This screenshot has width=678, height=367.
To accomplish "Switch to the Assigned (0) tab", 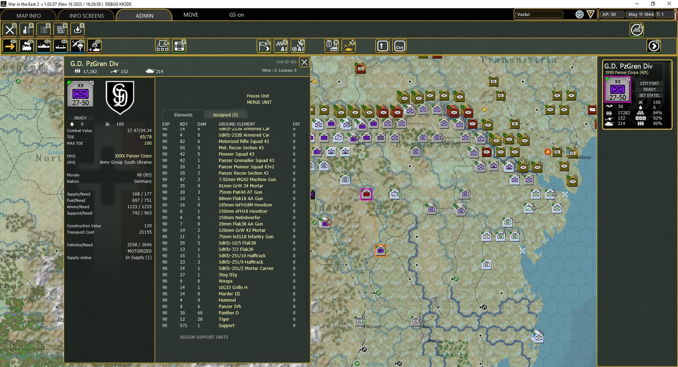I will coord(225,115).
